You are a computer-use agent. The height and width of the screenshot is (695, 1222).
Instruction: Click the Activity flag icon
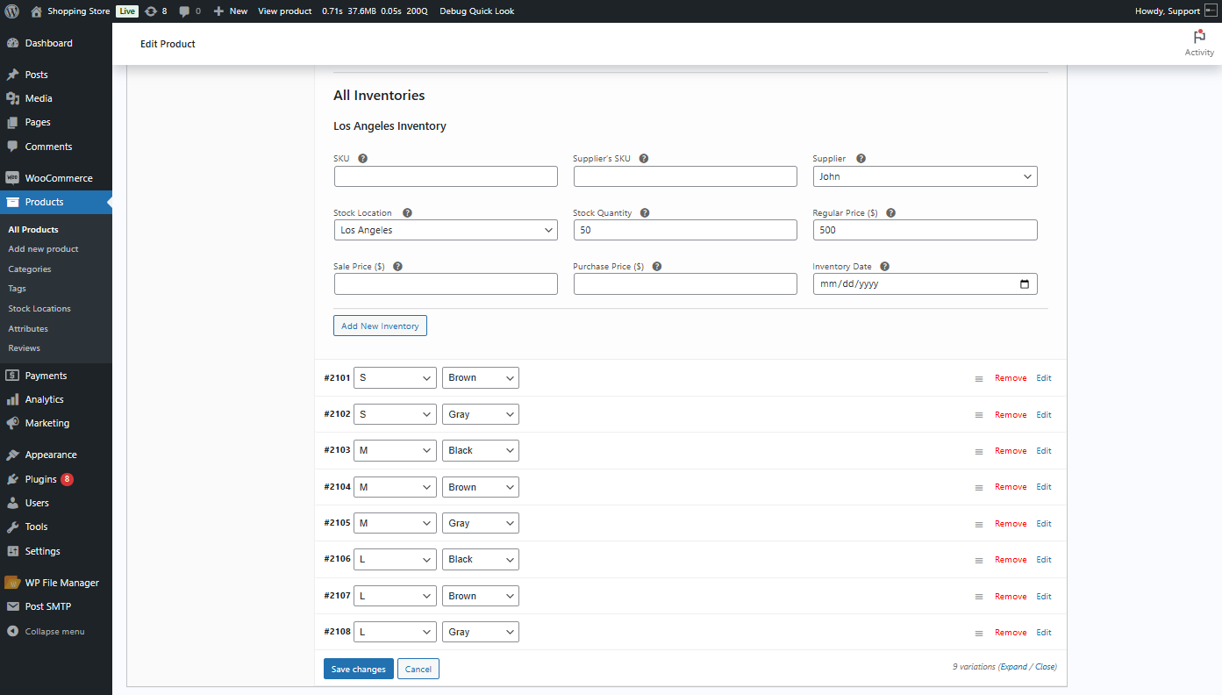click(x=1199, y=37)
